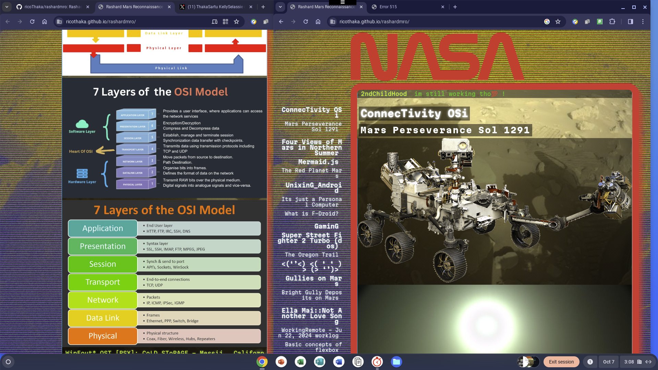The image size is (658, 370).
Task: Click the right window address bar URL
Action: click(374, 22)
